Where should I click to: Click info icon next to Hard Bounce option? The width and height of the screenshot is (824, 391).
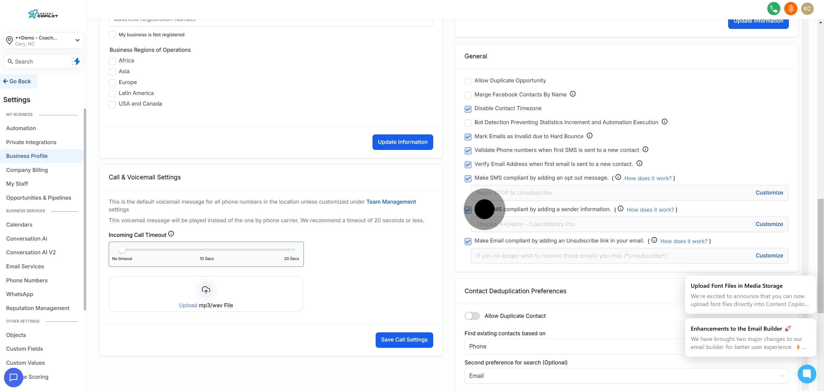point(589,136)
